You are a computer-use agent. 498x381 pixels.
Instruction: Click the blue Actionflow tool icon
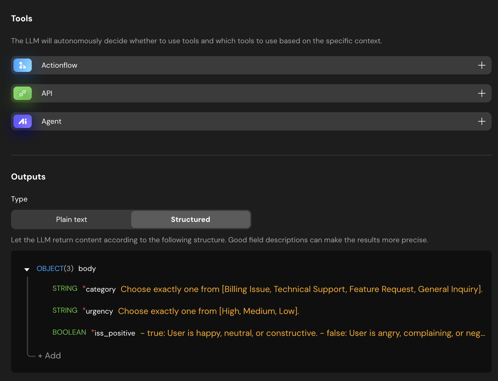click(x=23, y=65)
